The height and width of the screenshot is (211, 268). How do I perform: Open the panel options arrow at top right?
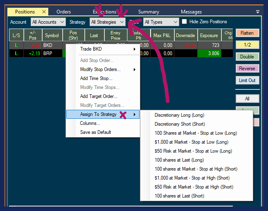[x=257, y=12]
